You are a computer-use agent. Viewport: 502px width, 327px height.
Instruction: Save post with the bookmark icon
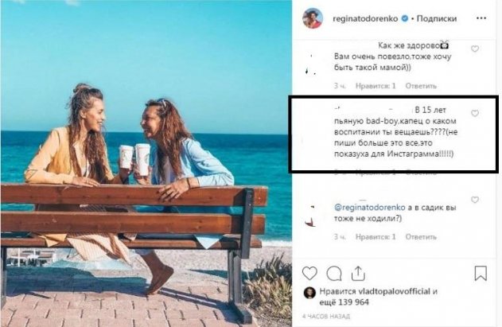tap(480, 273)
